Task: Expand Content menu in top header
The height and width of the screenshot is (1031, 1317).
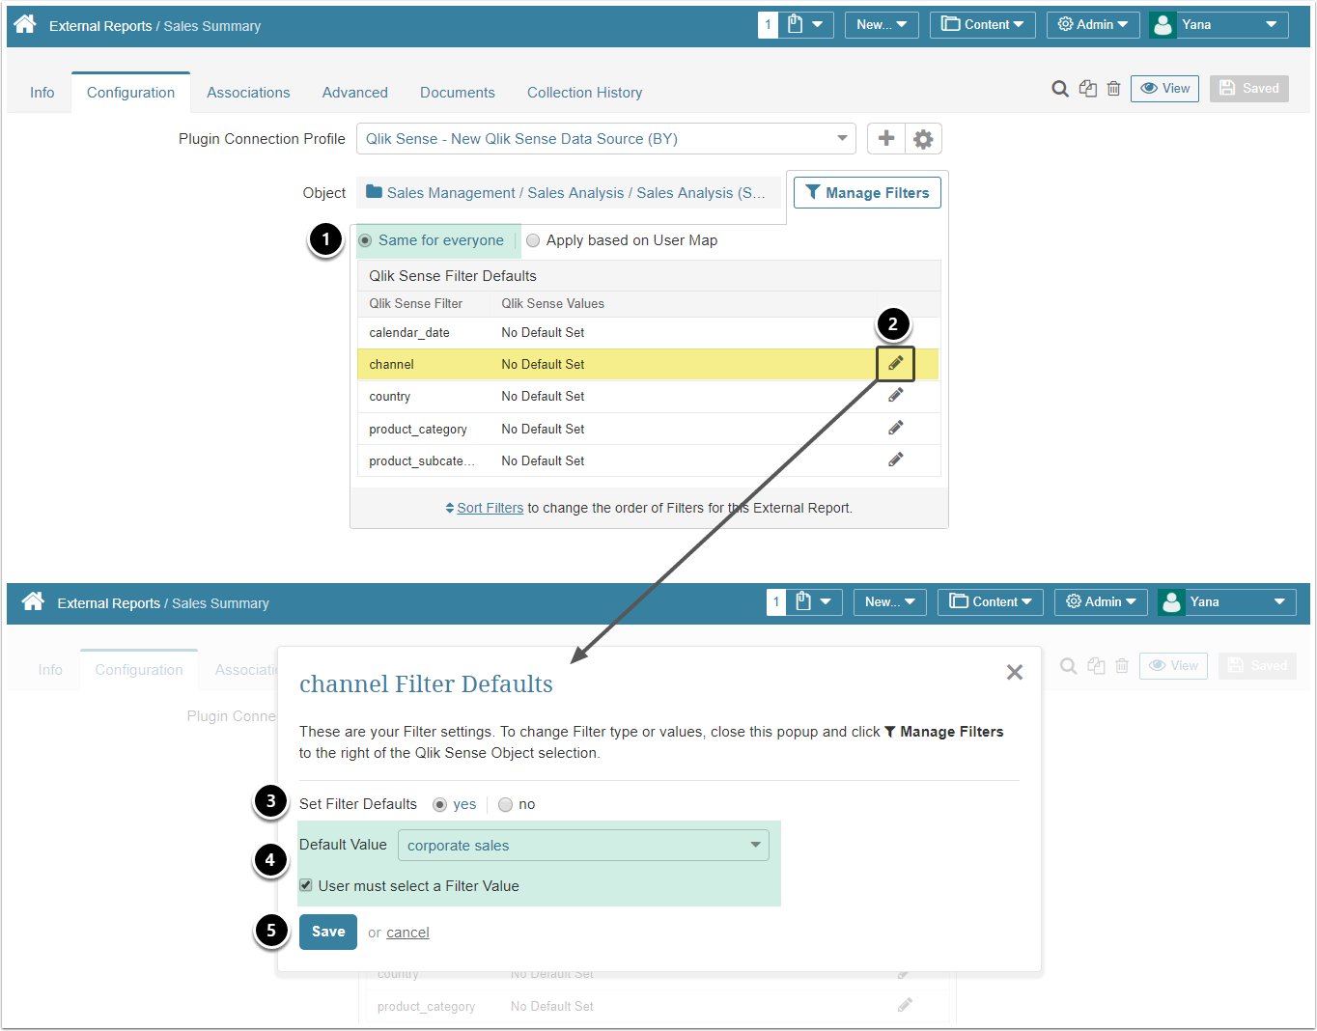Action: tap(983, 25)
